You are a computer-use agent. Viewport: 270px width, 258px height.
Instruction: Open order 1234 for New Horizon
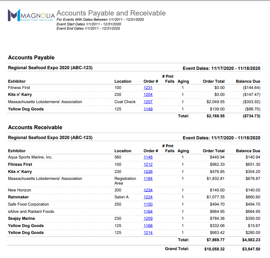tap(148, 190)
